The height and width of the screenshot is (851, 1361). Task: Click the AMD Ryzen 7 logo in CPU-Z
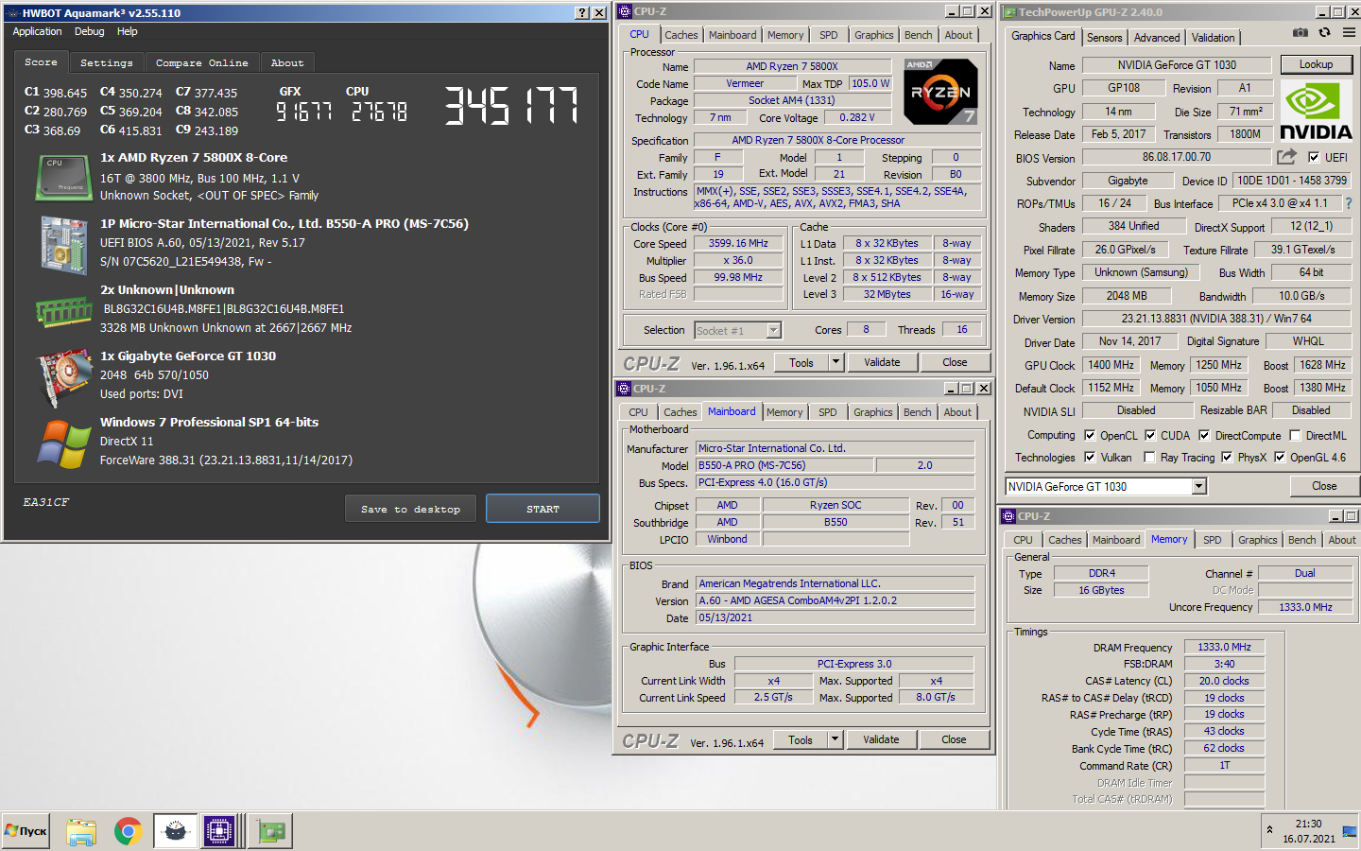940,92
